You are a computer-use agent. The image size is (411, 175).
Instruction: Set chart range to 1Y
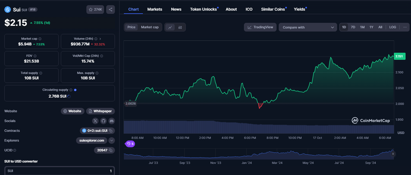coord(371,27)
